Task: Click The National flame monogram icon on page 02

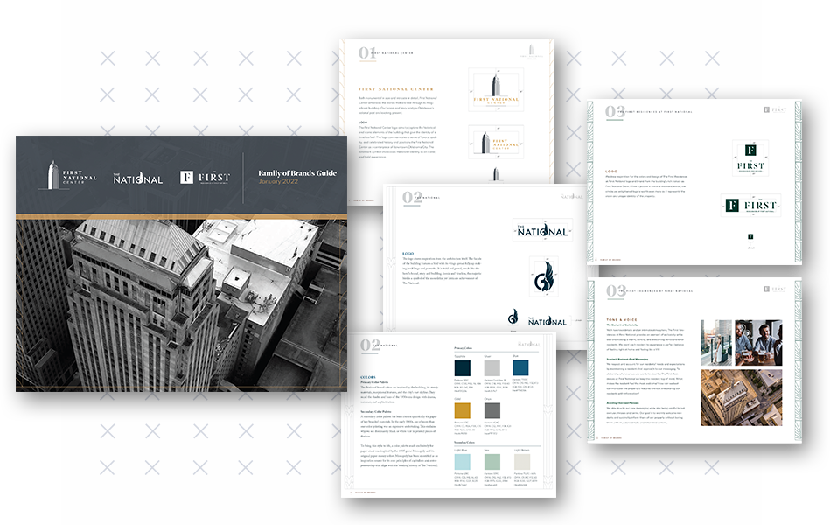Action: click(542, 278)
